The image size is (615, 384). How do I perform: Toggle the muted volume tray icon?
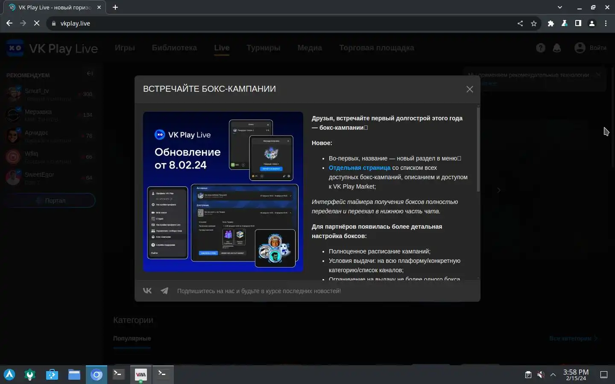pyautogui.click(x=541, y=375)
